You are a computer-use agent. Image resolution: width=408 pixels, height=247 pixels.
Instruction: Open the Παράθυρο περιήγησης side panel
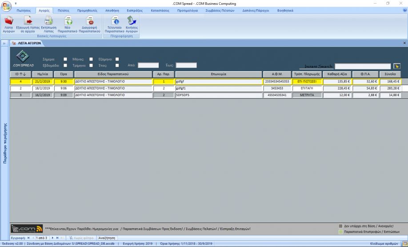5,143
